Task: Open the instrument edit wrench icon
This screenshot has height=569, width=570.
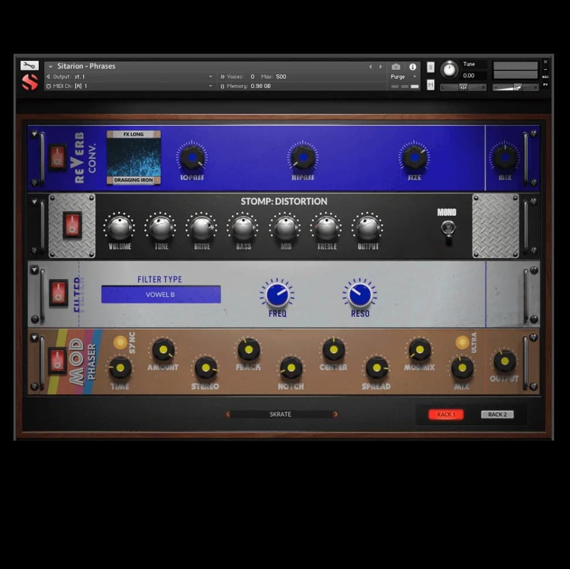Action: click(x=29, y=65)
